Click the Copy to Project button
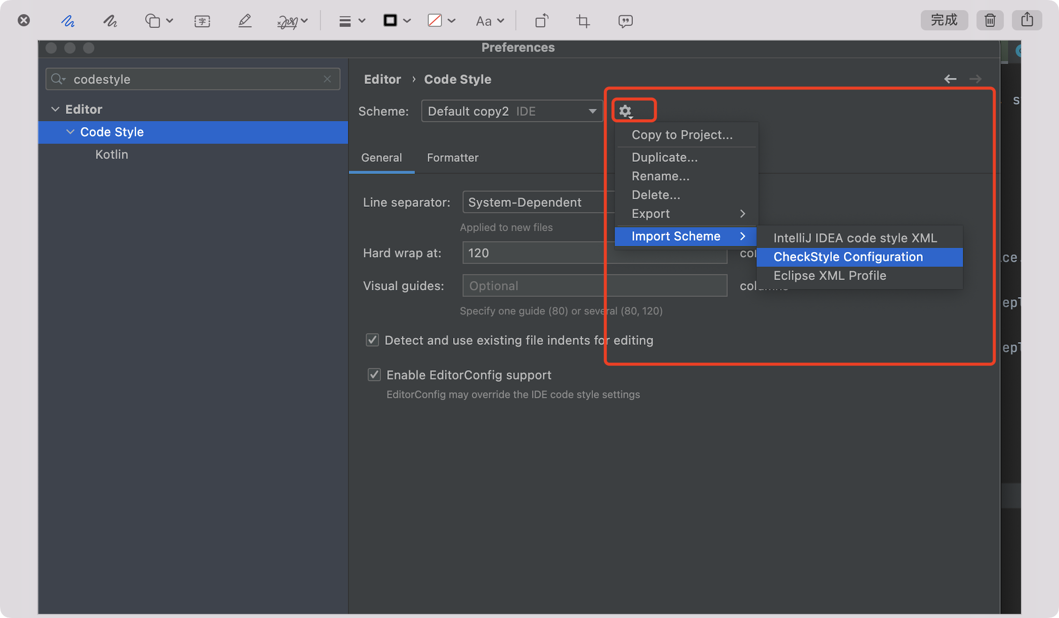Image resolution: width=1059 pixels, height=618 pixels. pyautogui.click(x=683, y=135)
